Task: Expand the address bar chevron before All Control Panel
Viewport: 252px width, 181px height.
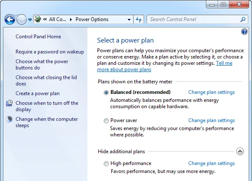Action: pos(45,19)
